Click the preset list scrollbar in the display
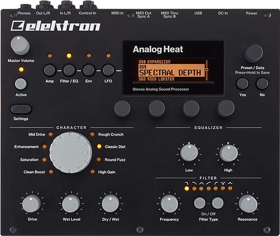Image resolution: width=280 pixels, height=236 pixels. pos(207,70)
